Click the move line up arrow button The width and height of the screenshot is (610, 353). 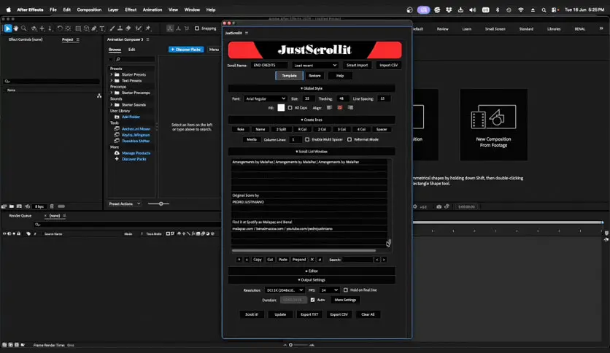[239, 260]
